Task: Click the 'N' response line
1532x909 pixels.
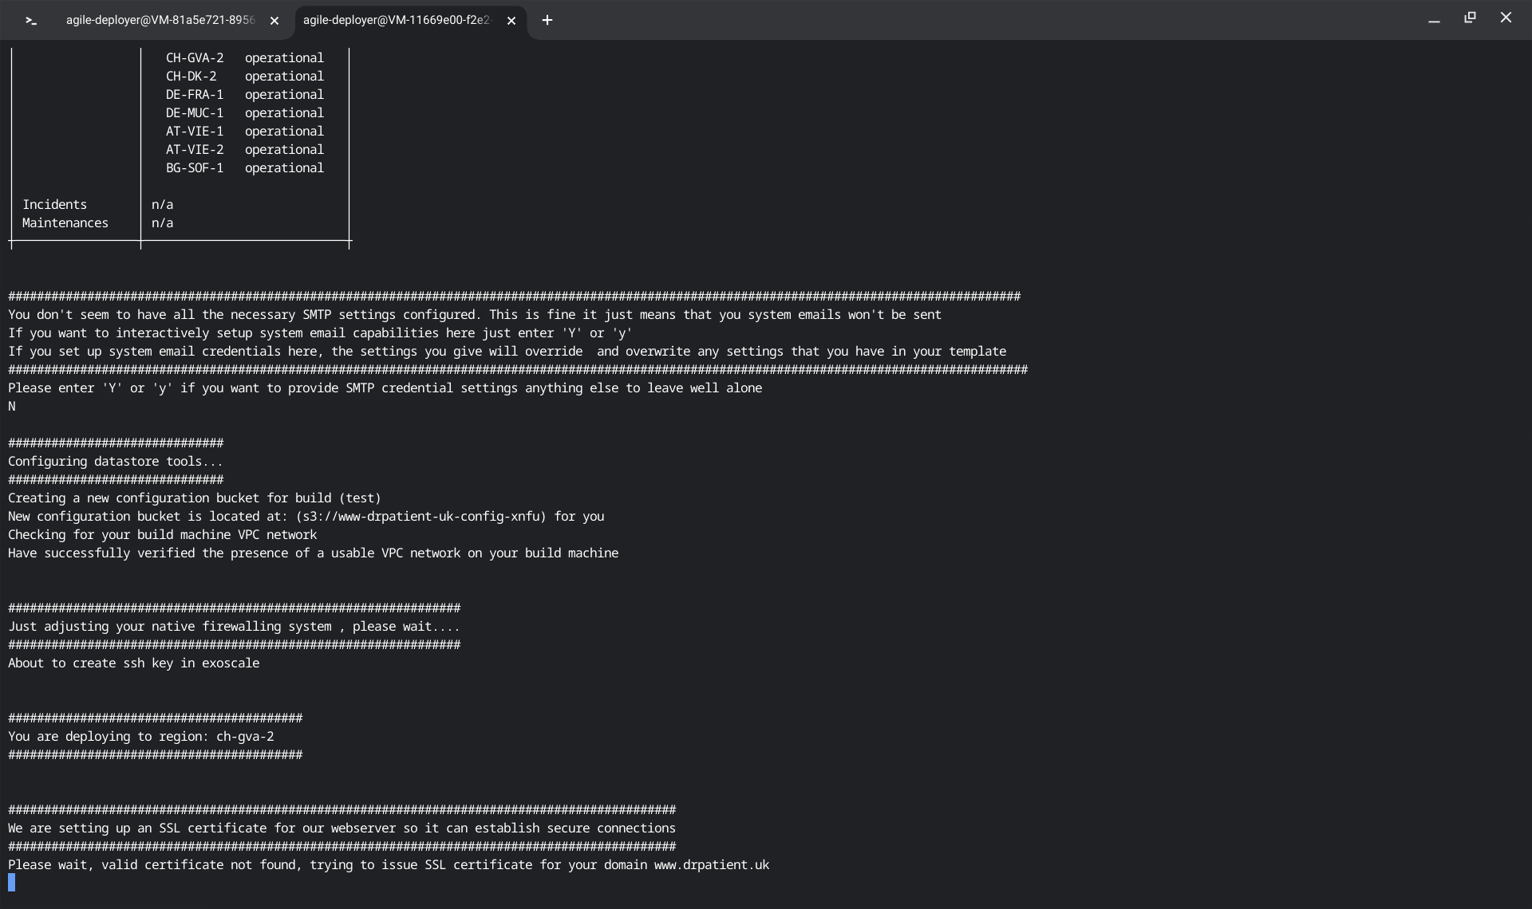Action: point(12,407)
